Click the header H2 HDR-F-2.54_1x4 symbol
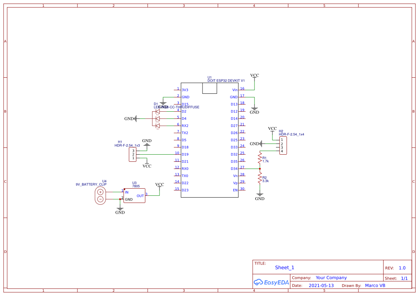Screen dimensions: 419x296 (284, 145)
